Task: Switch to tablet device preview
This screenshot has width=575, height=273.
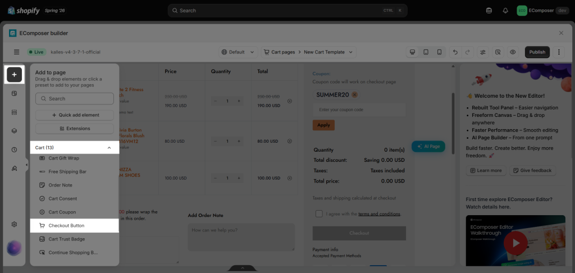Action: click(426, 52)
